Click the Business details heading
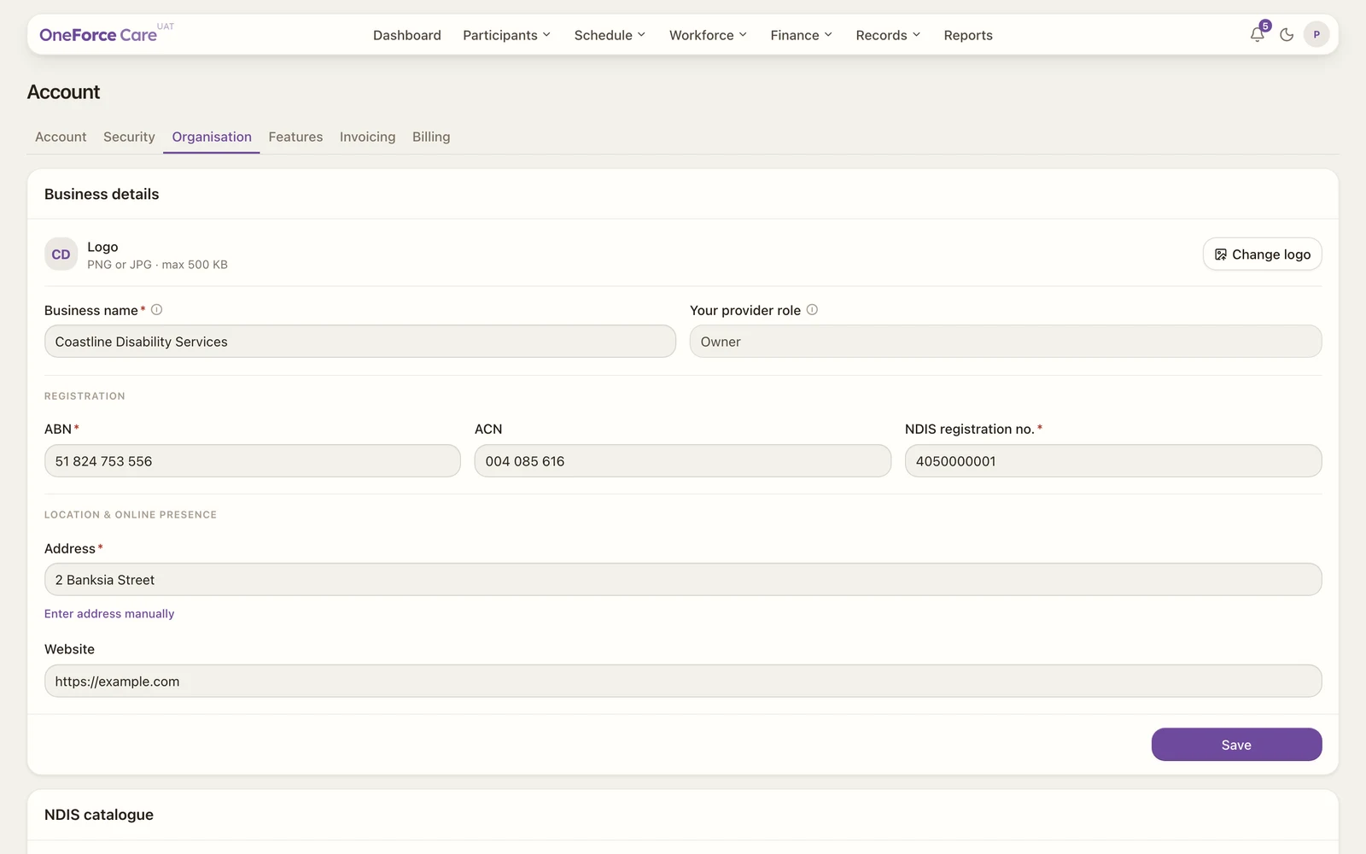This screenshot has width=1366, height=854. tap(102, 195)
